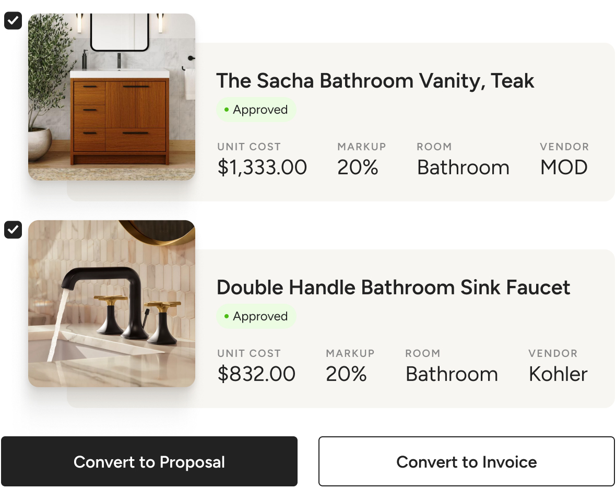Edit the faucet's 20% markup value
This screenshot has width=616, height=501.
346,374
